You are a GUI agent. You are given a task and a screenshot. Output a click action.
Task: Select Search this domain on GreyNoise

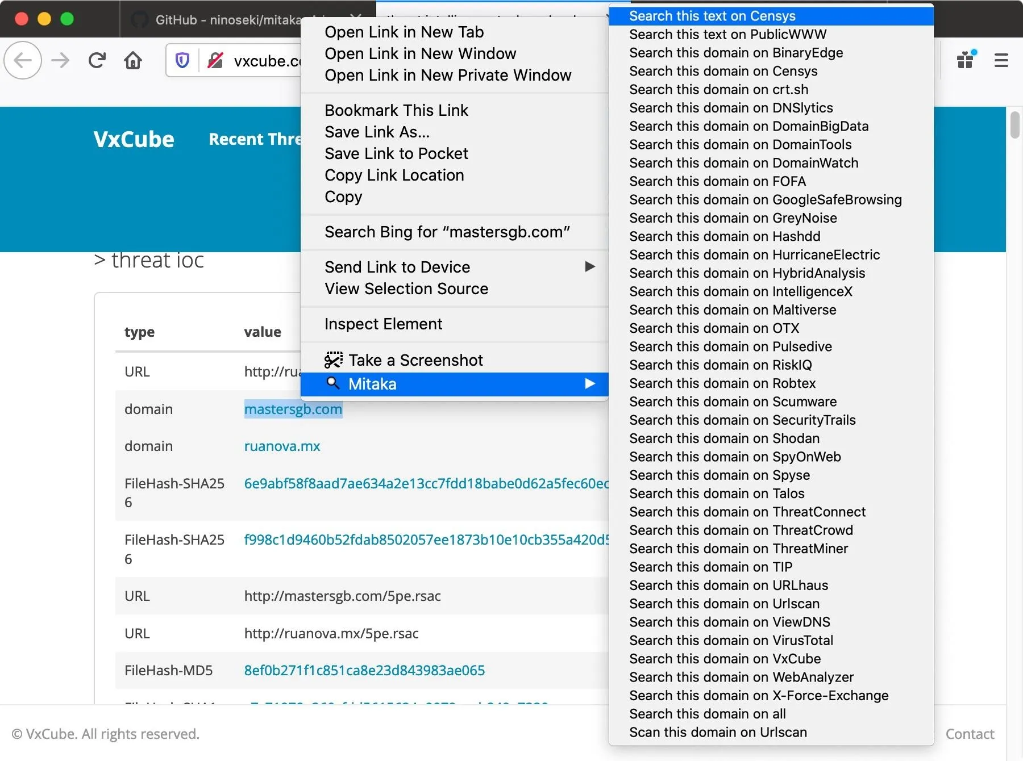[x=771, y=218]
